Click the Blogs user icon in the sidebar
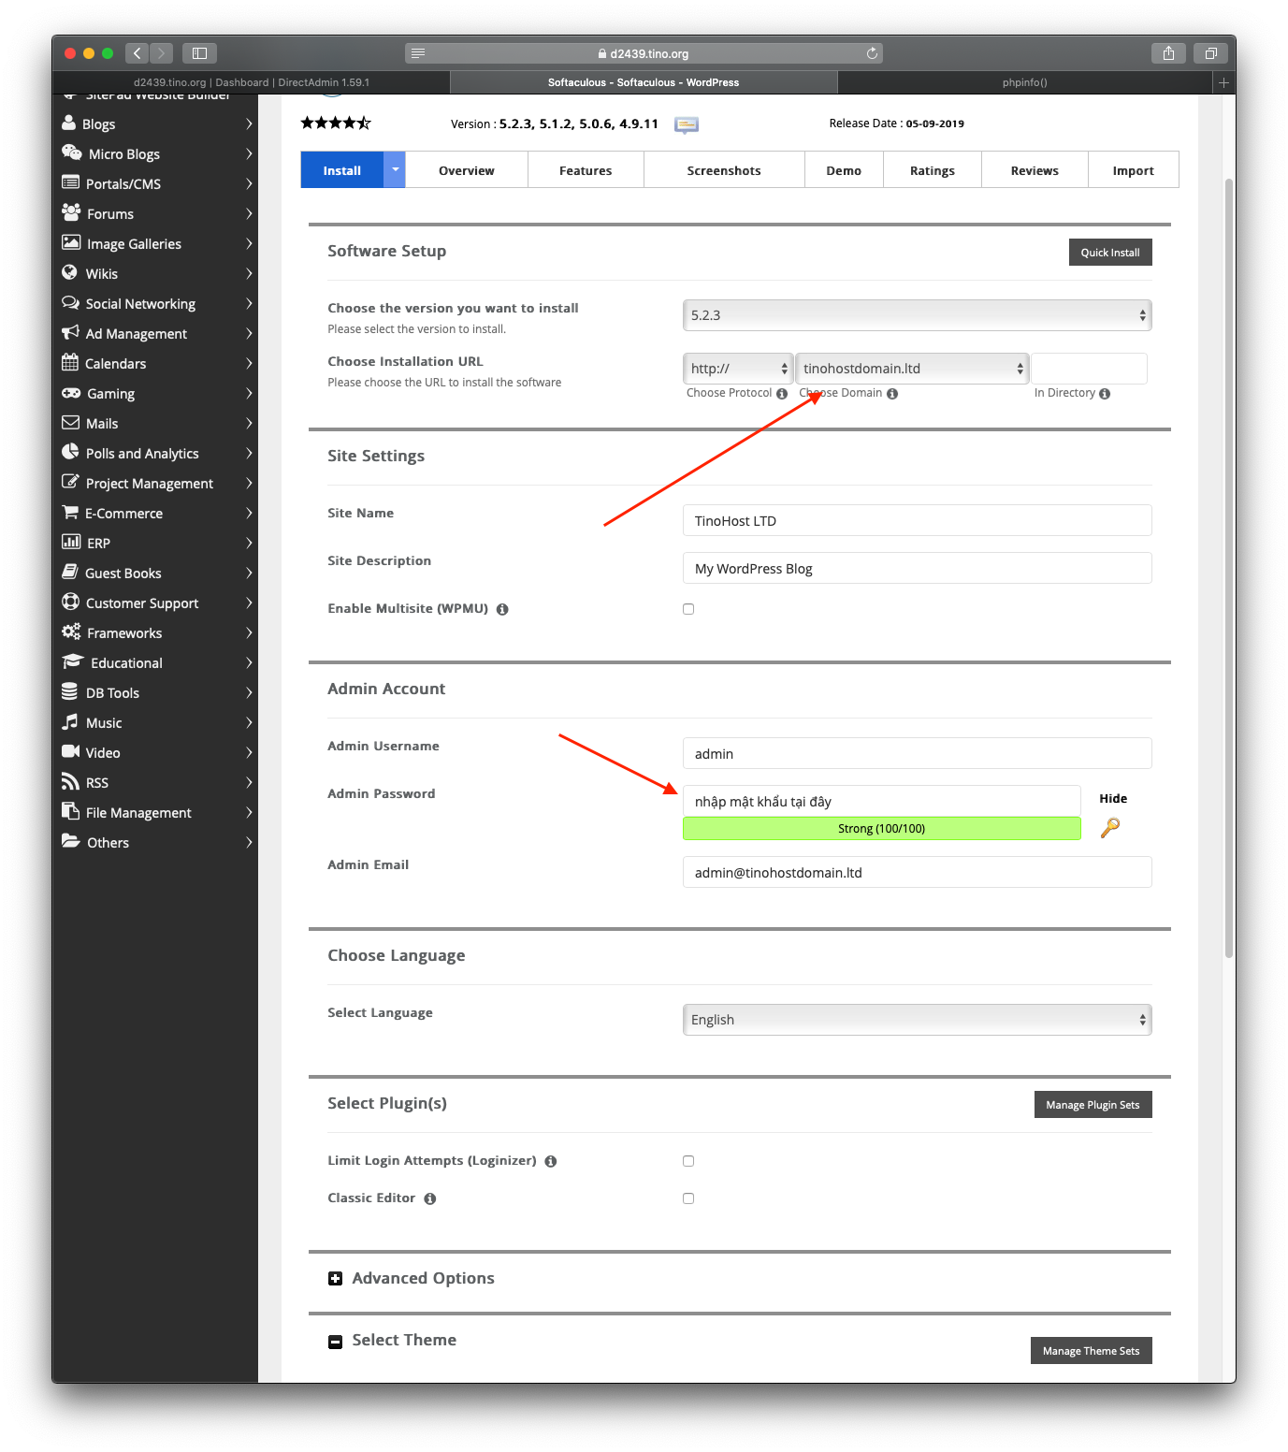1288x1452 pixels. 68,123
